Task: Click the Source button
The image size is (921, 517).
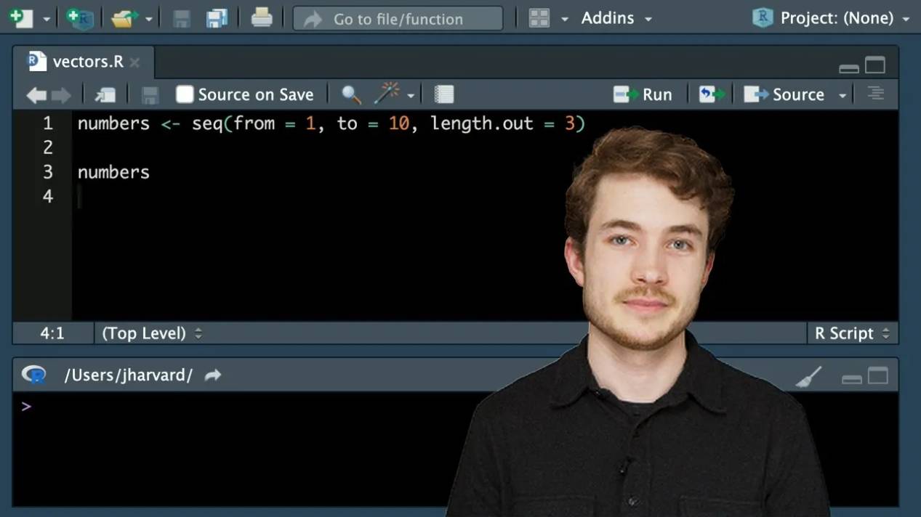Action: pos(784,94)
